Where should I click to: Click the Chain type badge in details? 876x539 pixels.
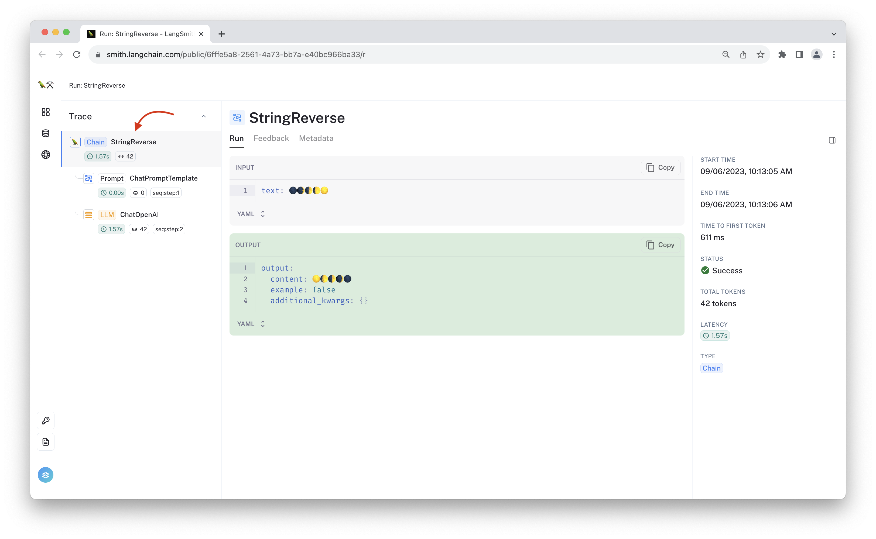(711, 368)
